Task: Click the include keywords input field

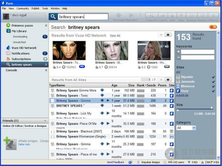Action: [x=198, y=52]
